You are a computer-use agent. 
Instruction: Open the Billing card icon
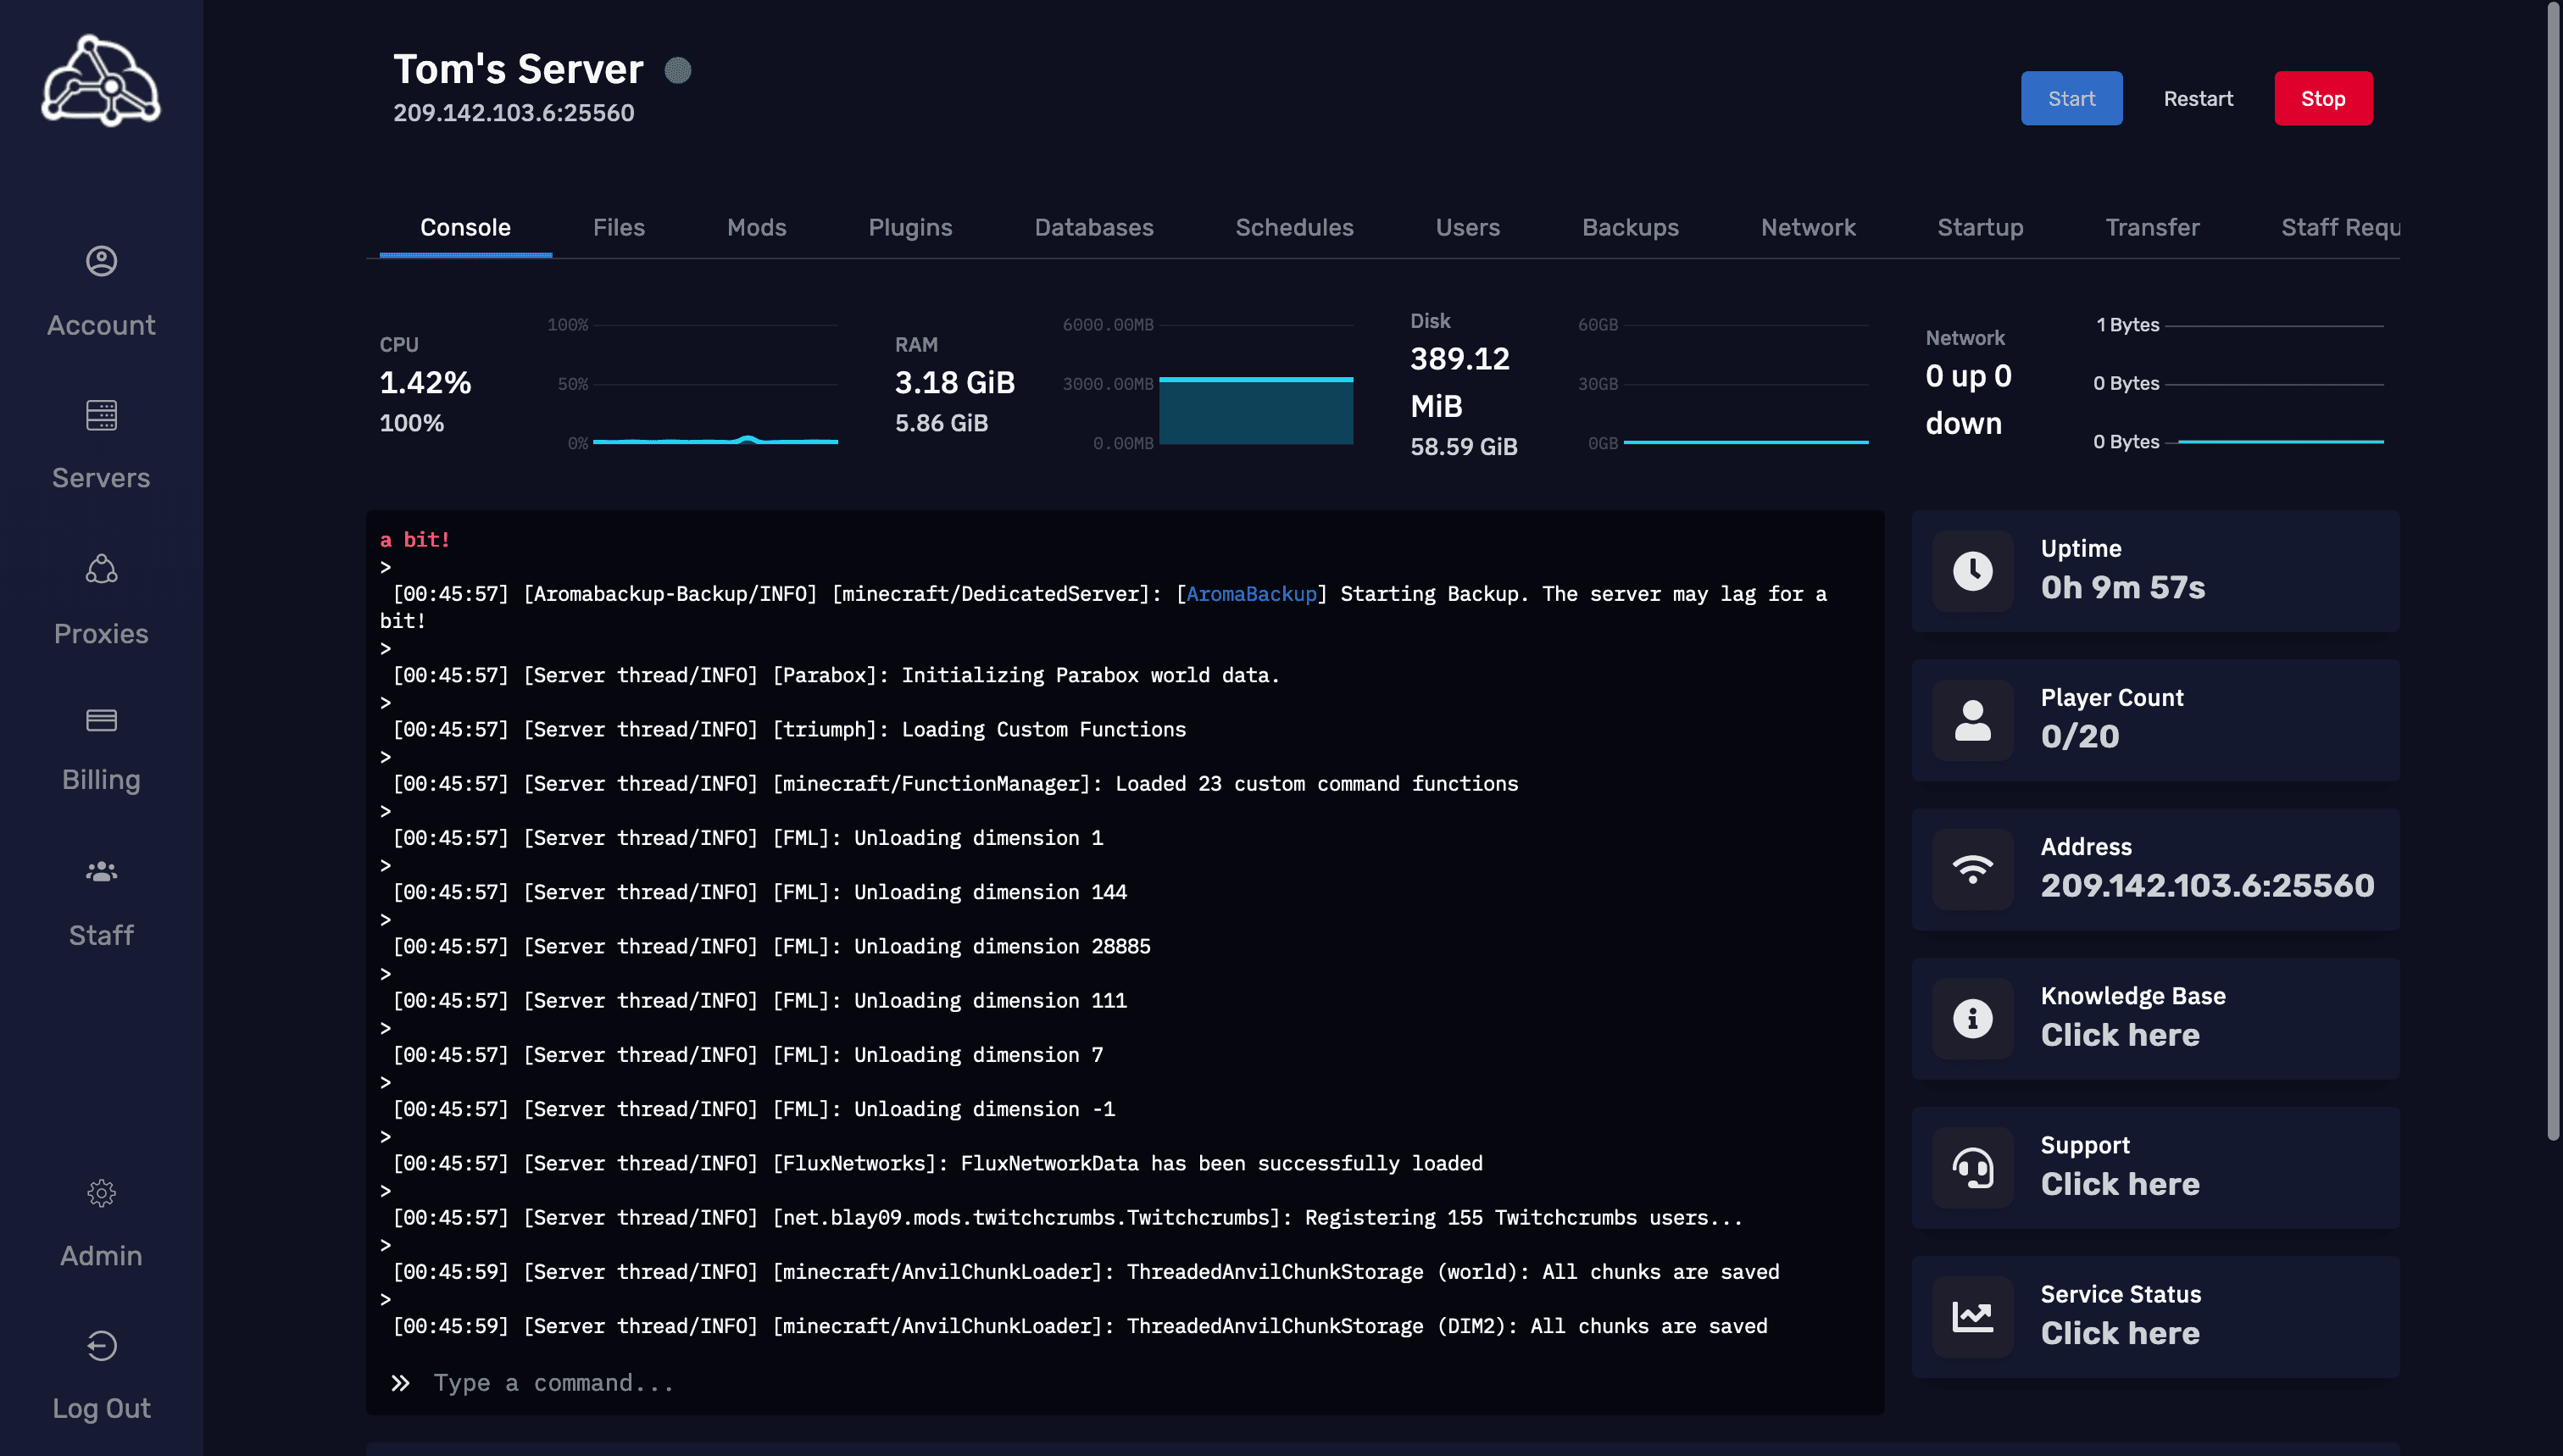pos(101,720)
